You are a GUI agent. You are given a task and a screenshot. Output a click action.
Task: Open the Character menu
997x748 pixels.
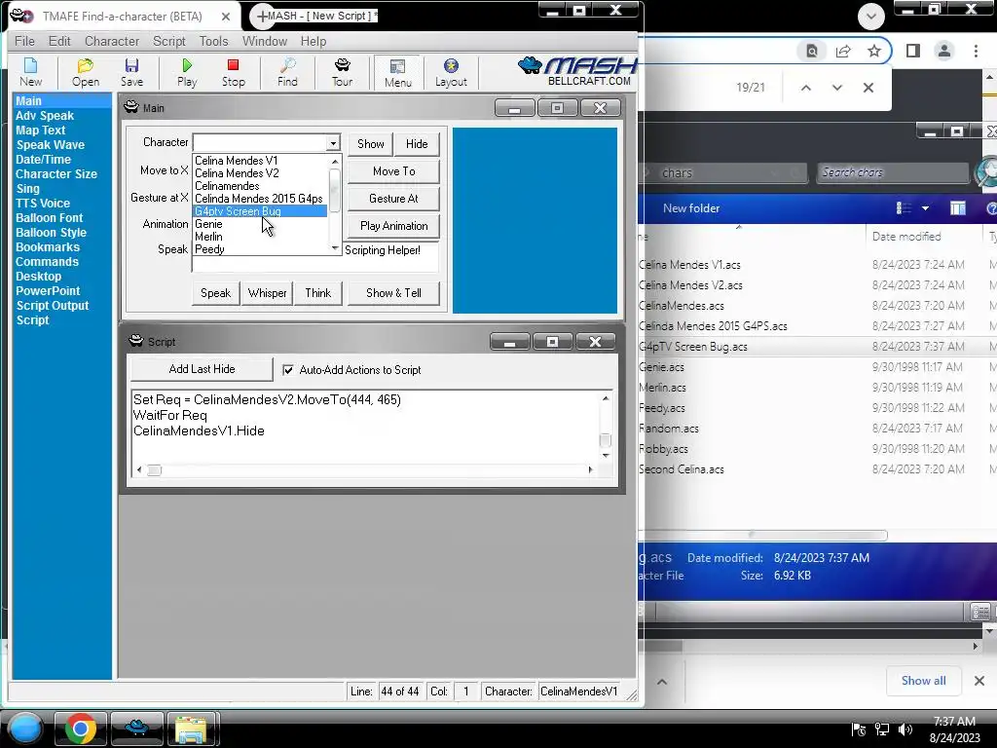(112, 41)
